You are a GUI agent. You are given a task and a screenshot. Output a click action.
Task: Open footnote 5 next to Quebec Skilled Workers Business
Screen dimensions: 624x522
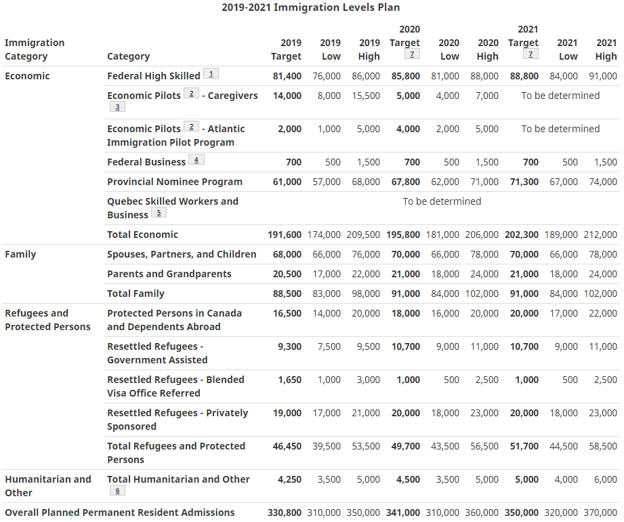(159, 213)
